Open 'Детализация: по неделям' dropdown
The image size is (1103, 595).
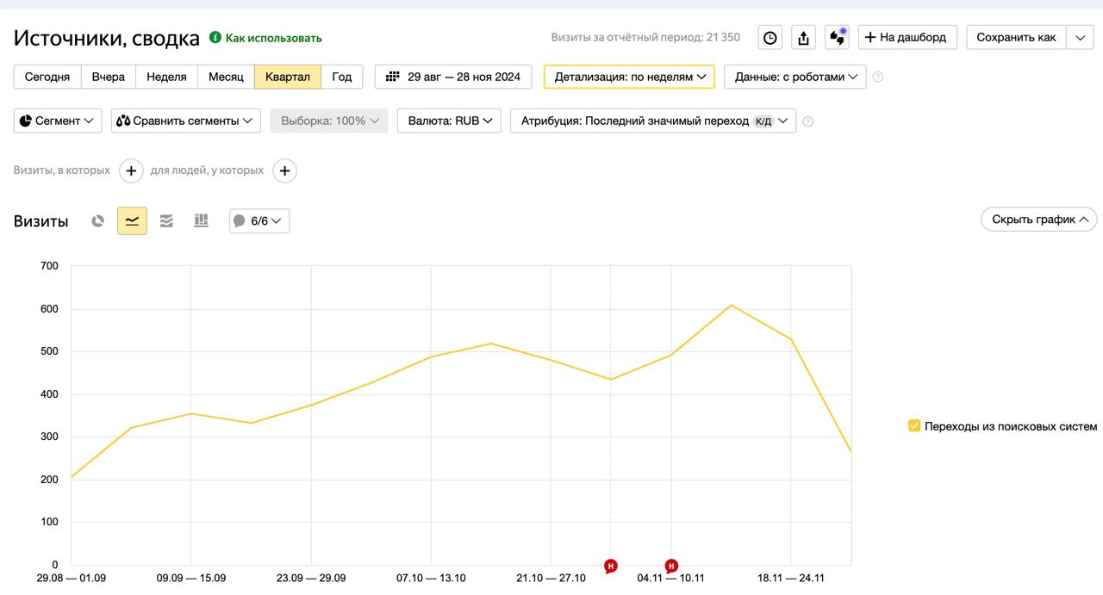point(629,77)
